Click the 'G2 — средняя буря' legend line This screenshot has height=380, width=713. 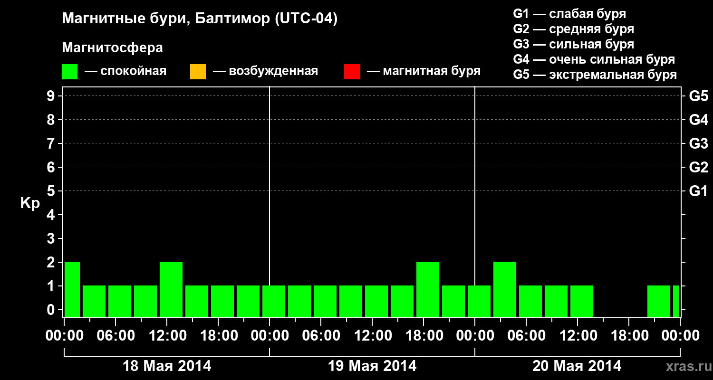click(x=573, y=28)
